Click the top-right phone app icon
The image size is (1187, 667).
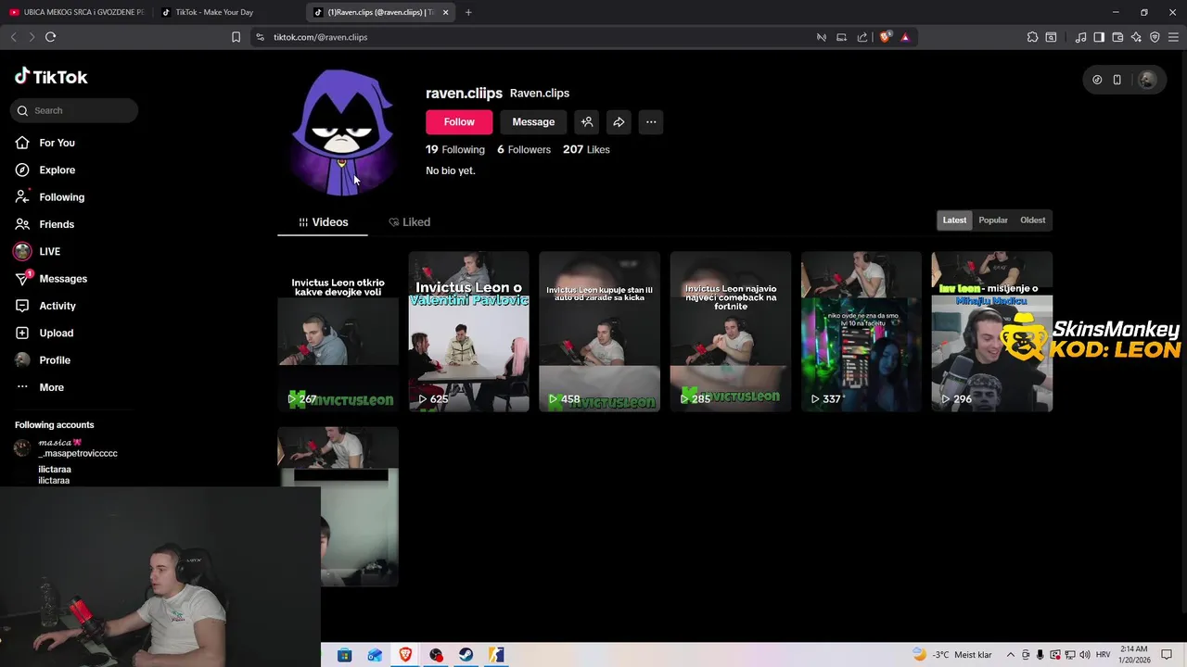(x=1117, y=80)
